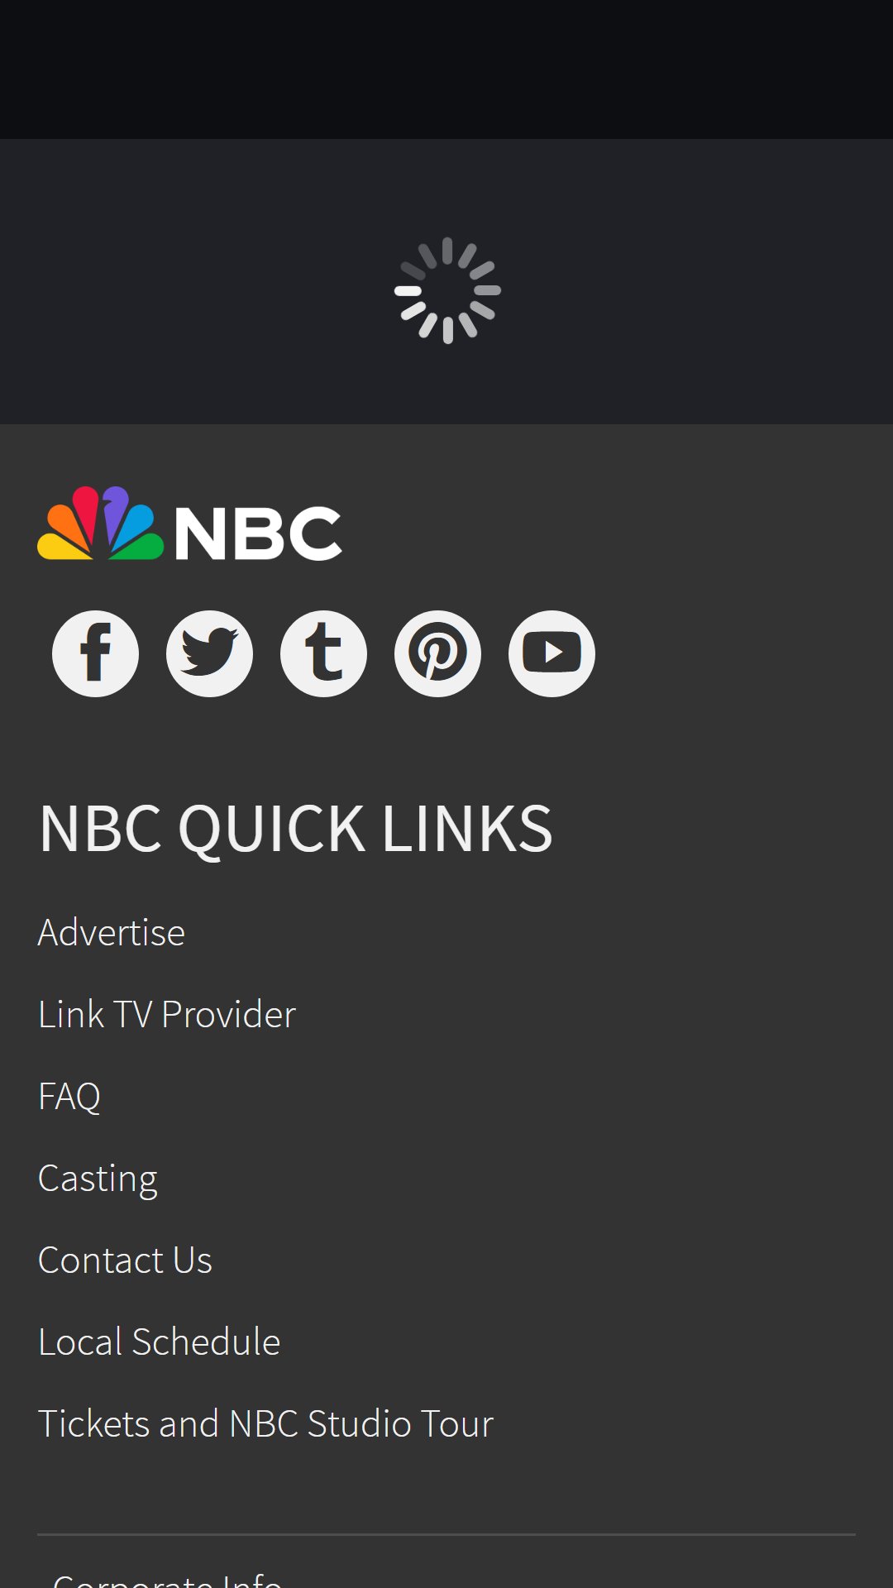Click the NBC QUICK LINKS heading
The width and height of the screenshot is (893, 1588).
[295, 829]
